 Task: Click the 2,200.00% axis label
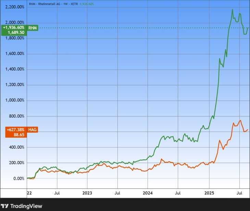[x=15, y=7]
